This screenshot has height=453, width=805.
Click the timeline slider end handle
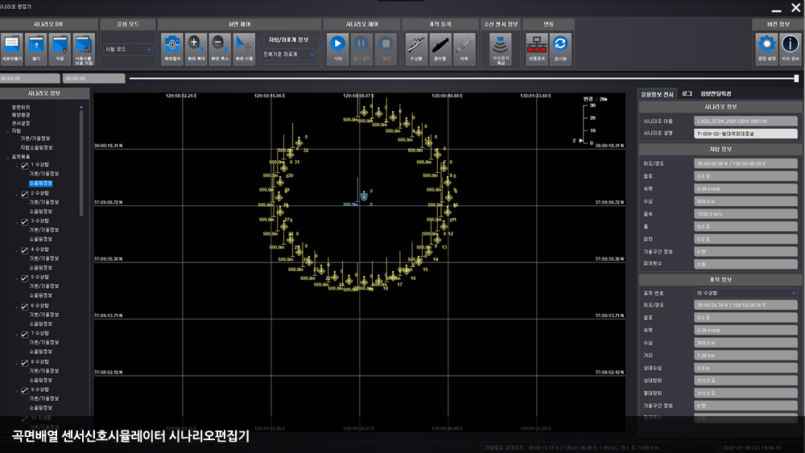pyautogui.click(x=796, y=79)
